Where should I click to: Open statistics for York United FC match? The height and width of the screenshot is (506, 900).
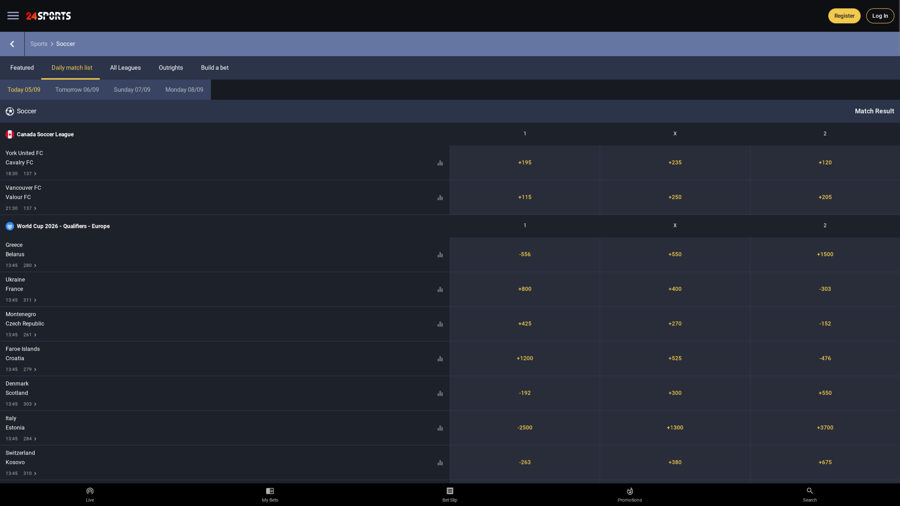pyautogui.click(x=440, y=163)
